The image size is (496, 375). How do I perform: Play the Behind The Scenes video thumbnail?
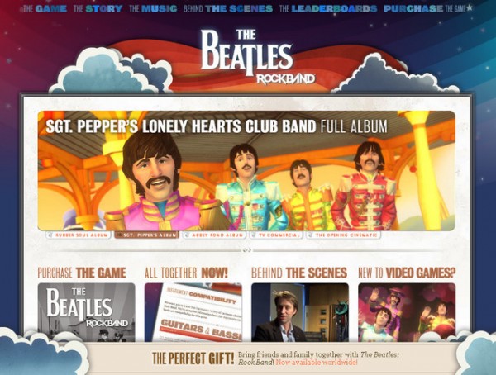(x=300, y=312)
